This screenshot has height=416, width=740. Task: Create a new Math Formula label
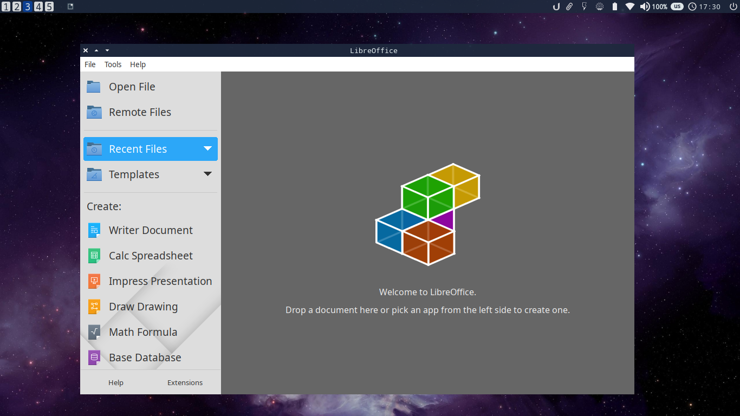[x=143, y=332]
